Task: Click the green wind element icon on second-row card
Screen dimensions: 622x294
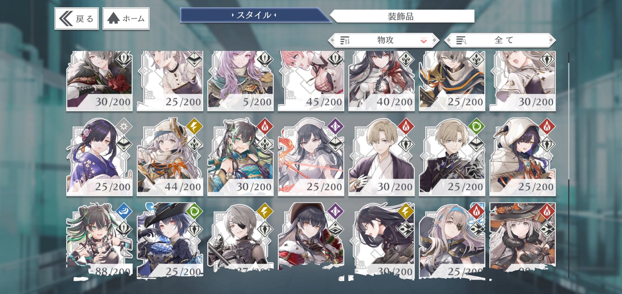Action: (x=476, y=126)
